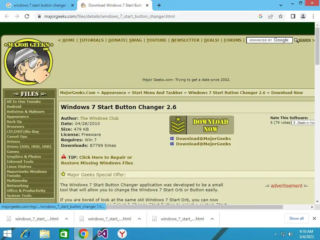Open the new tab plus button
Image resolution: width=320 pixels, height=240 pixels.
point(159,5)
